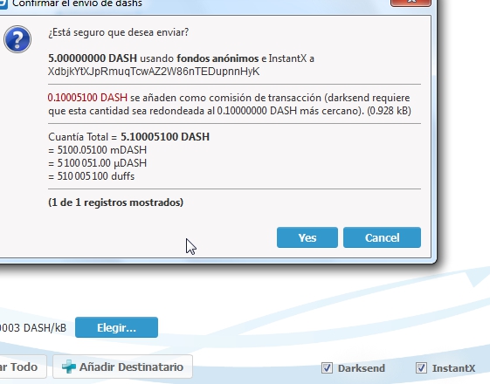This screenshot has width=490, height=384.
Task: Click the blue question mark icon
Action: click(x=17, y=39)
